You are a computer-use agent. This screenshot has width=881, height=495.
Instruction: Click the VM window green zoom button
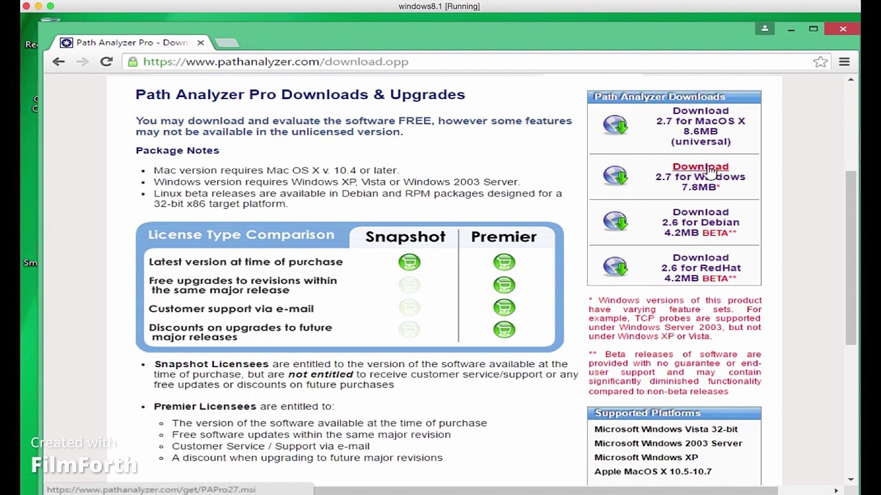pos(50,6)
